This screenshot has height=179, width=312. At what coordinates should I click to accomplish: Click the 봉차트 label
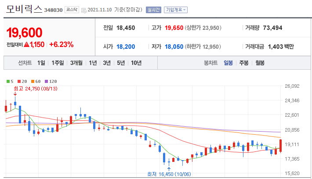click(x=210, y=63)
